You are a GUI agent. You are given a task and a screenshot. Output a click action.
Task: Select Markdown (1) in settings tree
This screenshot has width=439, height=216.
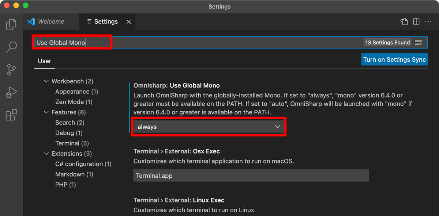(74, 174)
